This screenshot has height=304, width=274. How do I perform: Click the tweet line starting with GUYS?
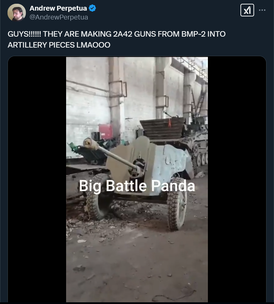click(116, 34)
